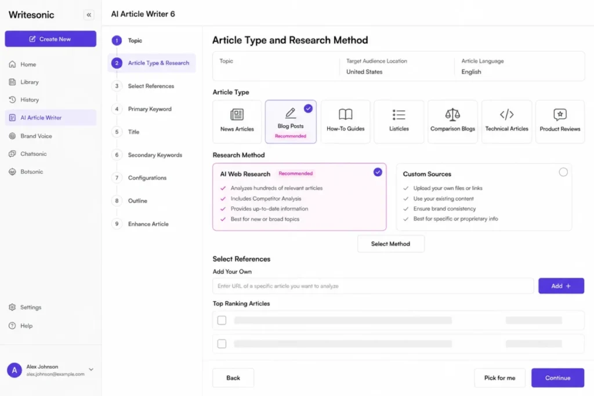Check the second Top Ranking Articles checkbox
Viewport: 594px width, 396px height.
click(222, 344)
